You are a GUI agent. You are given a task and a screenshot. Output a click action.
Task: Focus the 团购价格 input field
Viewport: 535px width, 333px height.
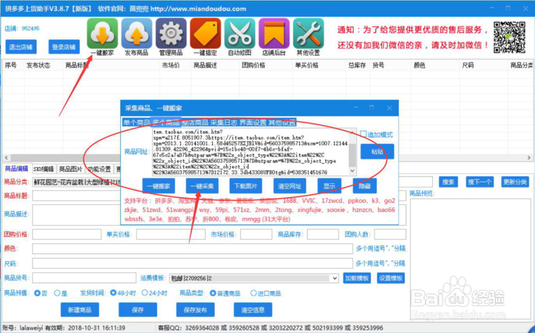(67, 234)
